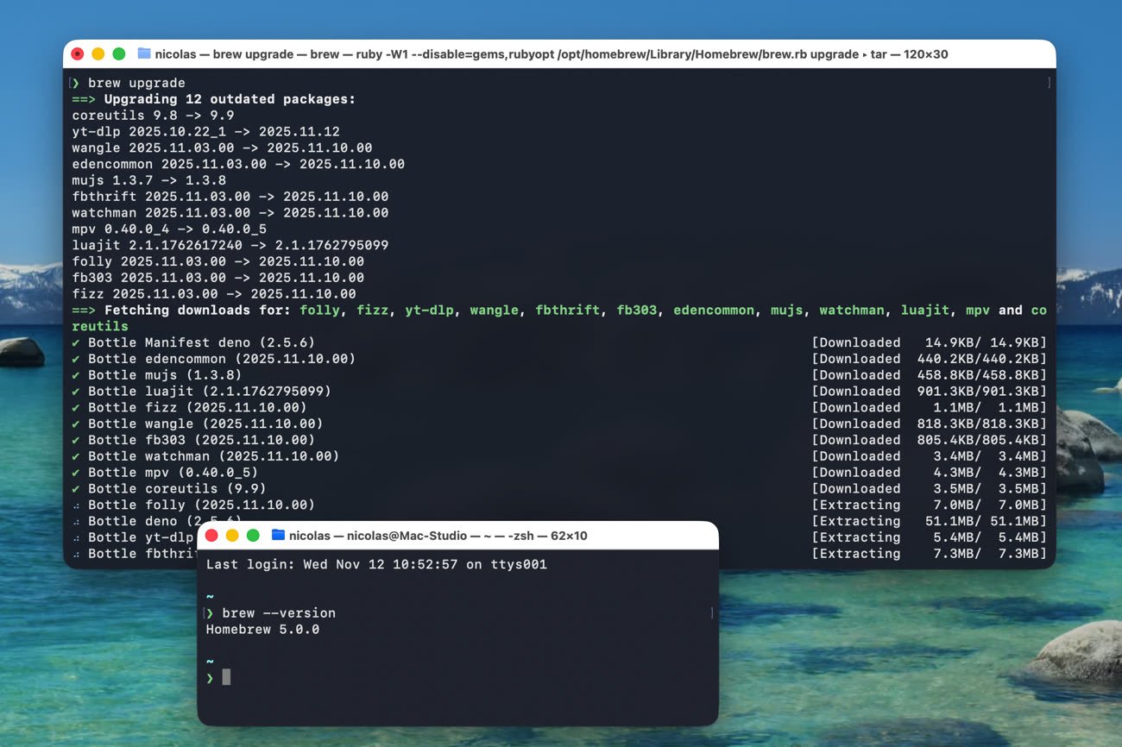Click the checkmark next to Bottle coreutils (9.9)

[x=77, y=488]
